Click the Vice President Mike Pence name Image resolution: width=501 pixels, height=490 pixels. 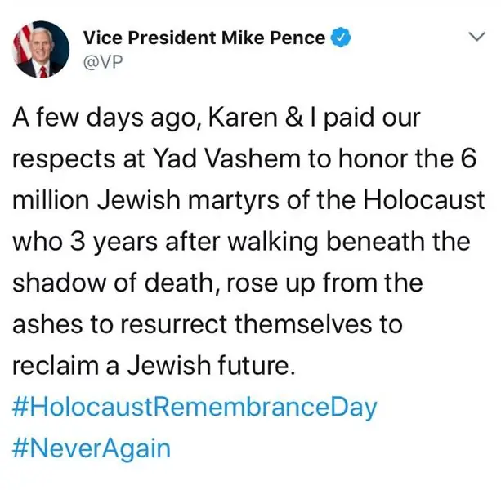point(204,38)
